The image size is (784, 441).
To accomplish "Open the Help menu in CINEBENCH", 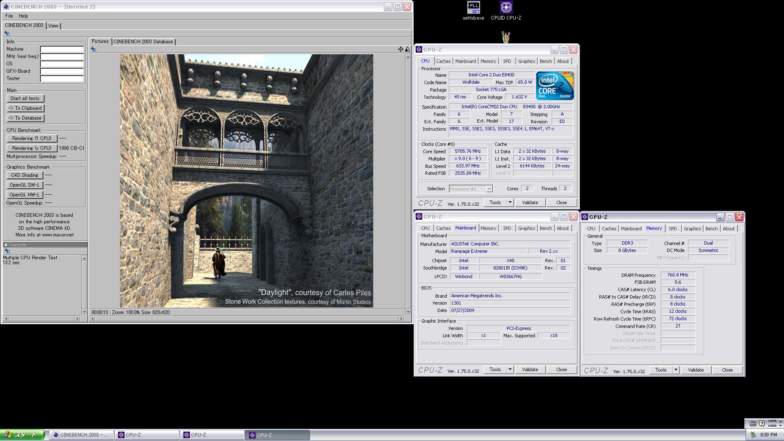I will pos(23,16).
